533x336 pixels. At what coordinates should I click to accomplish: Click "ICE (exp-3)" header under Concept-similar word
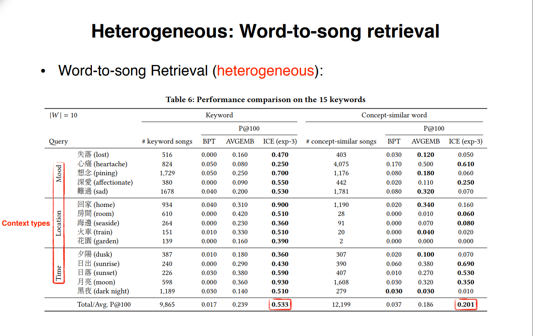[466, 142]
